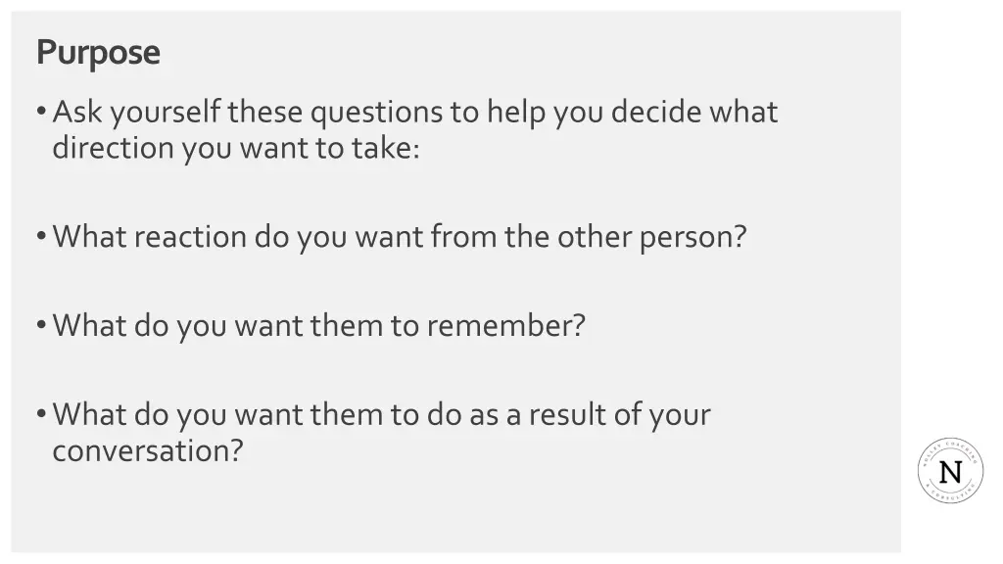This screenshot has width=1003, height=564.
Task: Click the word 'want' in 'want them to remember'
Action: pos(268,326)
